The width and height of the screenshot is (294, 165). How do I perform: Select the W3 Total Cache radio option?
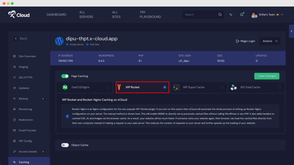pos(279,87)
